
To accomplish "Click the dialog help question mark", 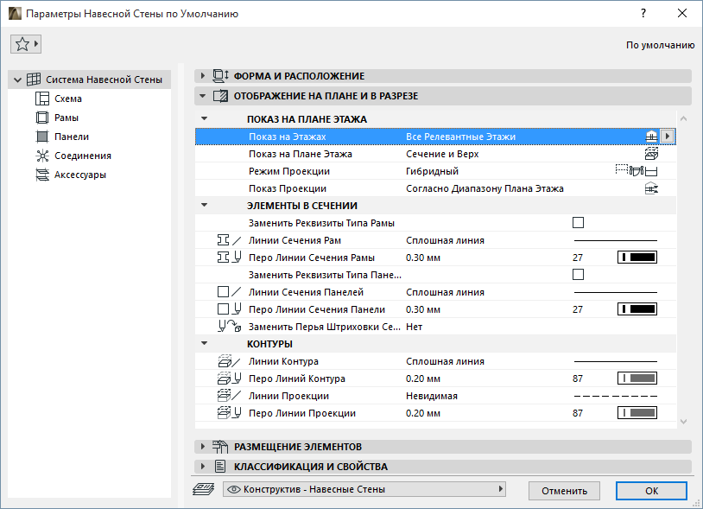I will [x=643, y=13].
